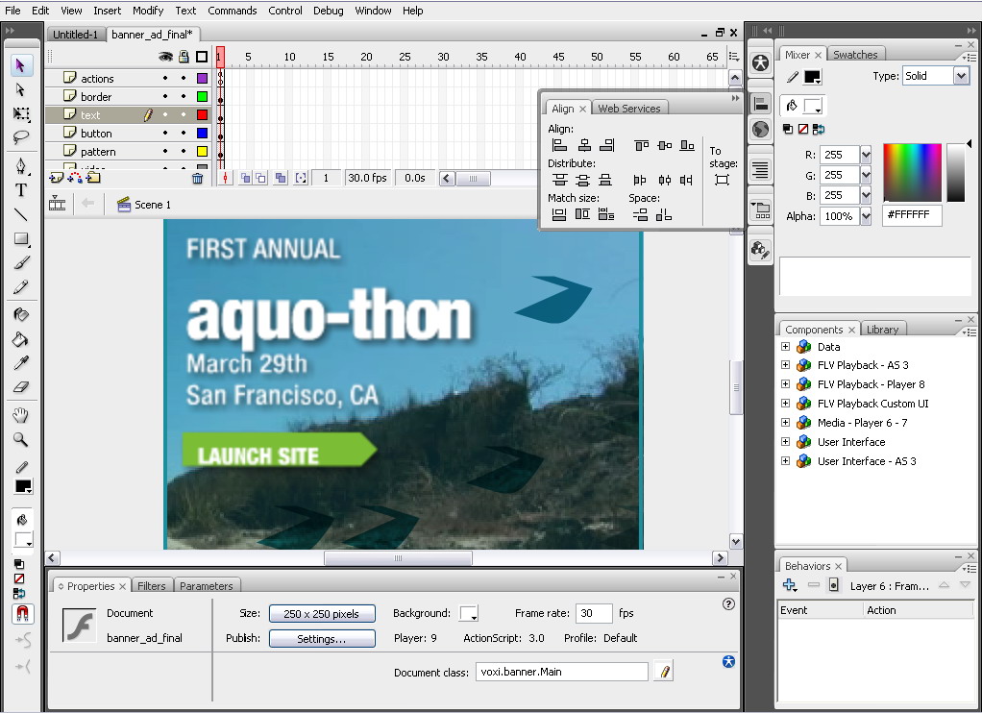The image size is (982, 713).
Task: Switch to the Library tab
Action: tap(882, 329)
